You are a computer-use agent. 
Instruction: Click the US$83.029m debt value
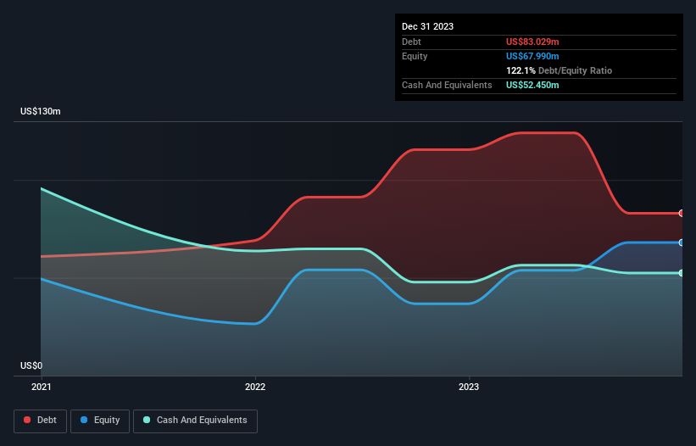(532, 42)
